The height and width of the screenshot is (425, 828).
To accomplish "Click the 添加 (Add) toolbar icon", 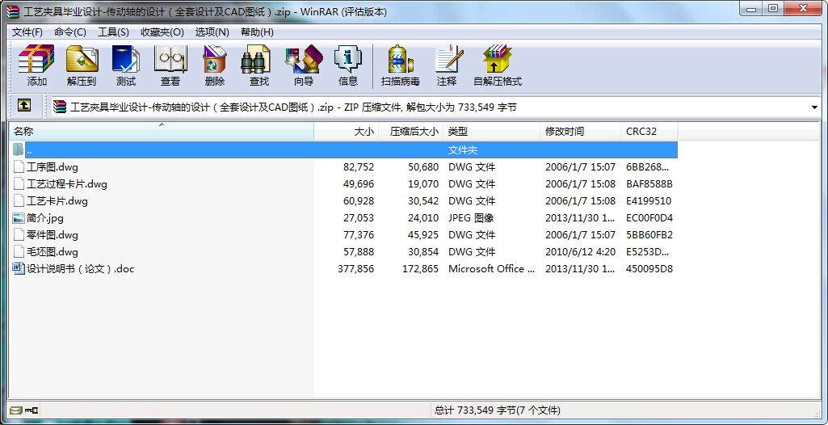I will [x=36, y=59].
